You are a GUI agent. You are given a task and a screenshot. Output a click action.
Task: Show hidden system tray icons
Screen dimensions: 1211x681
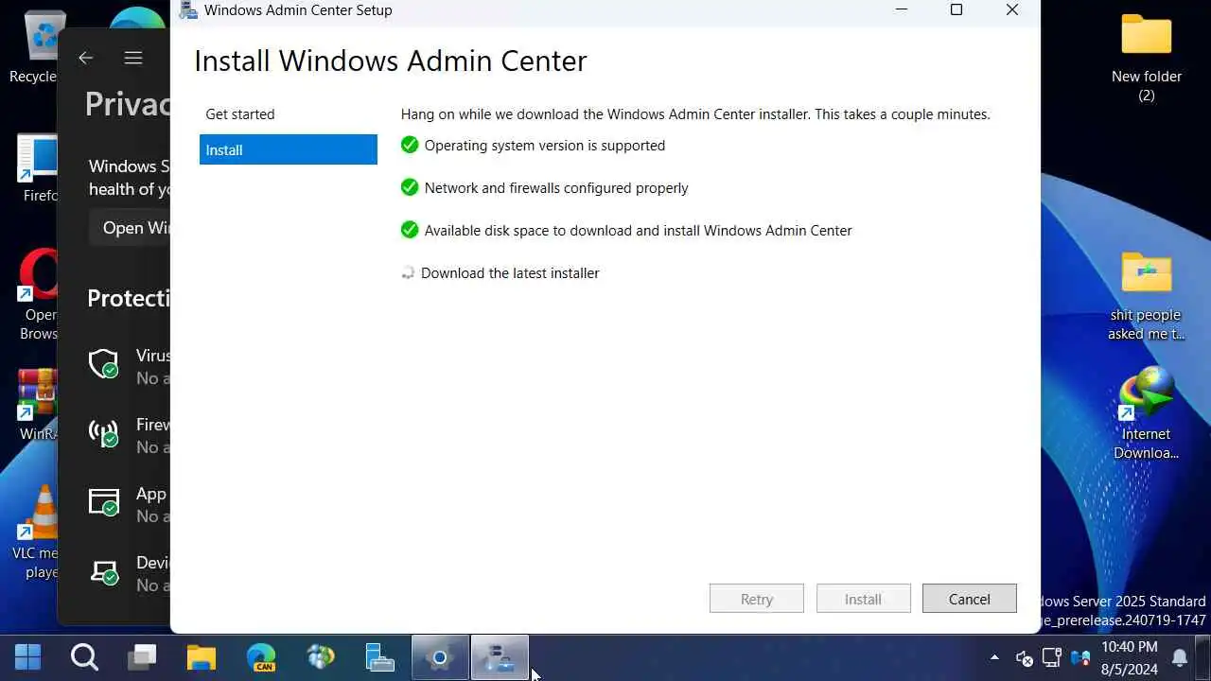click(x=994, y=657)
